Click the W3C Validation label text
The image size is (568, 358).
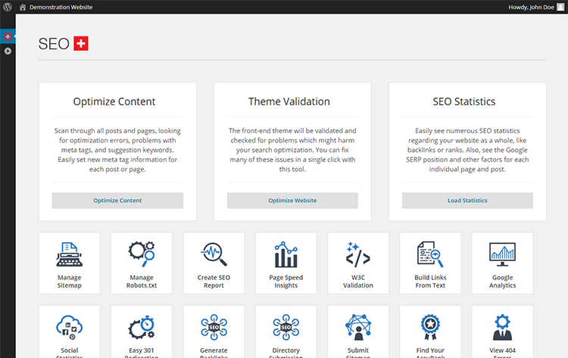click(358, 282)
